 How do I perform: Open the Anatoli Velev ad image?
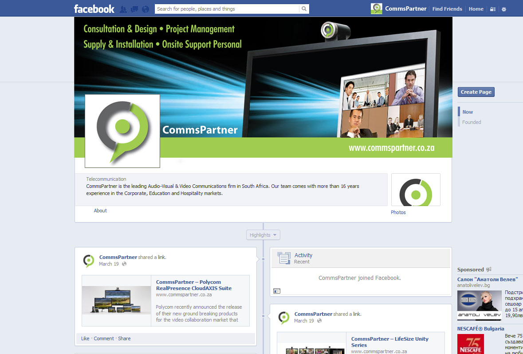pyautogui.click(x=479, y=306)
